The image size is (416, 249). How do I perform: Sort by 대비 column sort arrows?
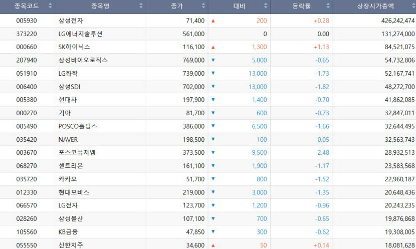coord(266,6)
